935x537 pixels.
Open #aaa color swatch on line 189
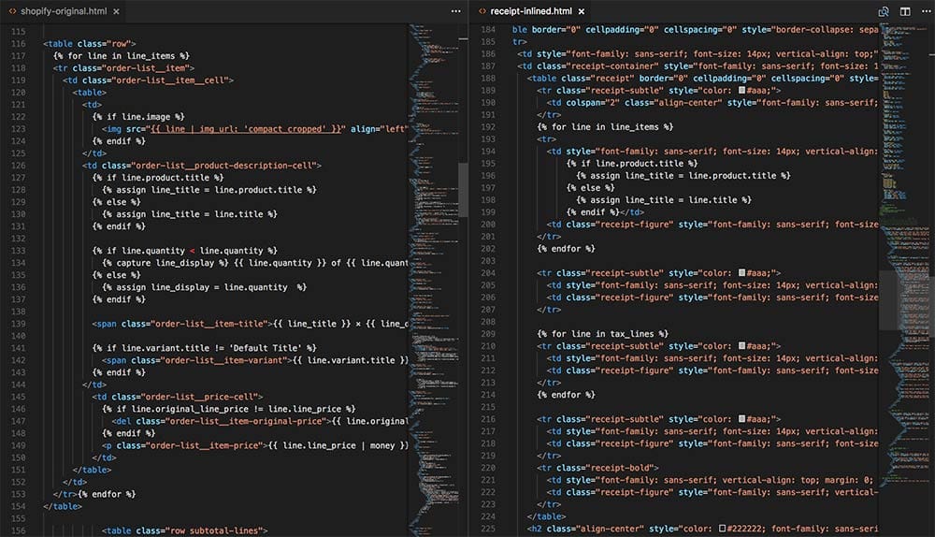coord(741,90)
